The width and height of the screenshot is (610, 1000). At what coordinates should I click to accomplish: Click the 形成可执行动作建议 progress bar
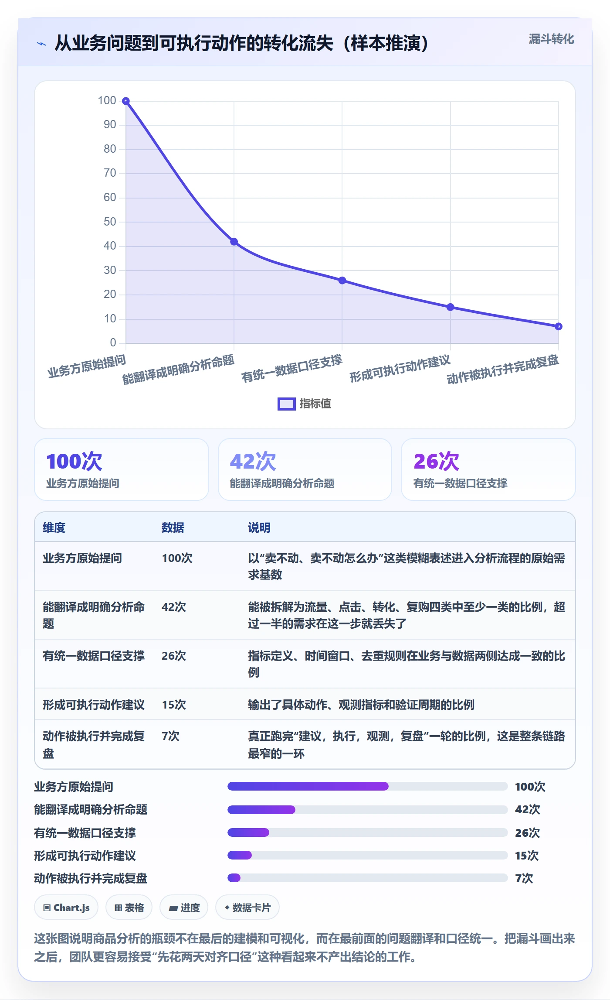[x=367, y=855]
